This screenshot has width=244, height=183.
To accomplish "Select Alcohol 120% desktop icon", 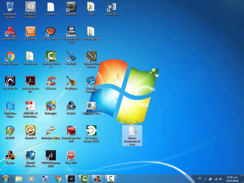I will [10, 33].
